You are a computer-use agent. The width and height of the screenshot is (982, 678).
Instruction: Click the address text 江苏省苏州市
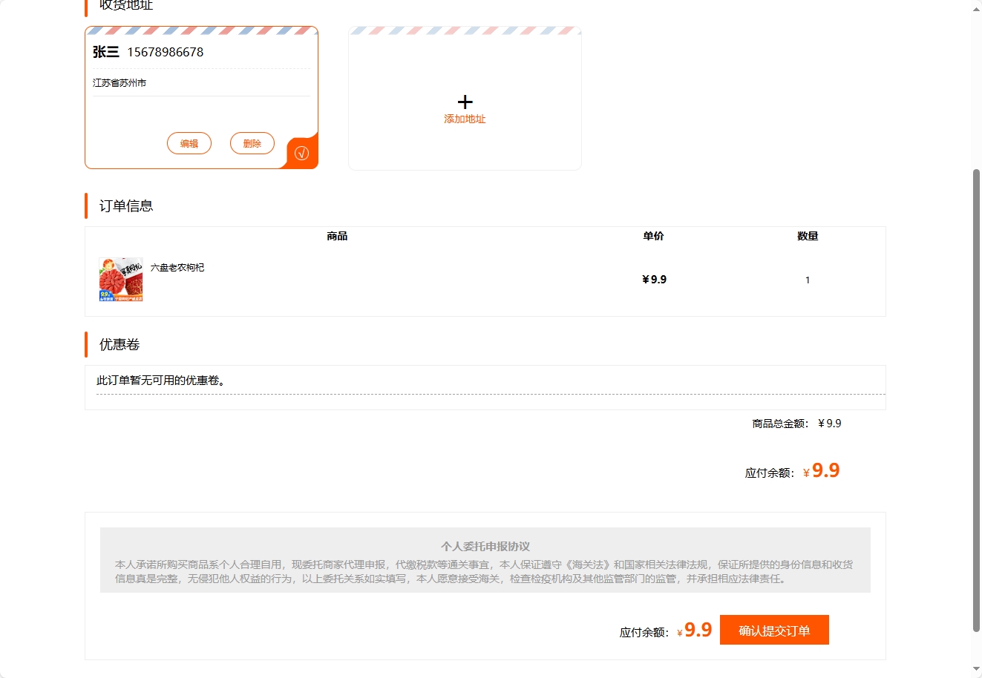pos(120,82)
